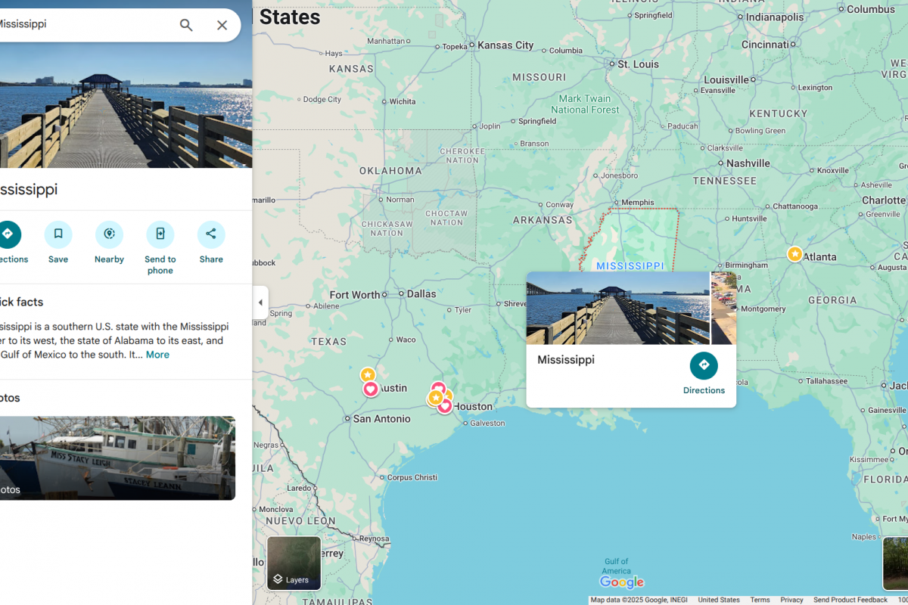
Task: Click the Save bookmark icon
Action: [58, 234]
